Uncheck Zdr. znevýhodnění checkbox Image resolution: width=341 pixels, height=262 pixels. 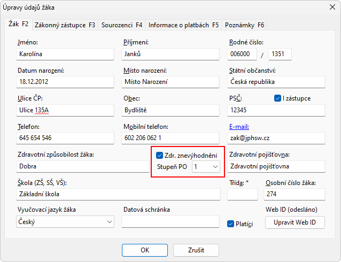pyautogui.click(x=159, y=156)
